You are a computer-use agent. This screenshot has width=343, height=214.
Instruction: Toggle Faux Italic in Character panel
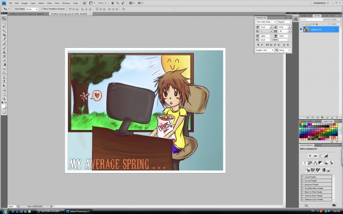[262, 45]
